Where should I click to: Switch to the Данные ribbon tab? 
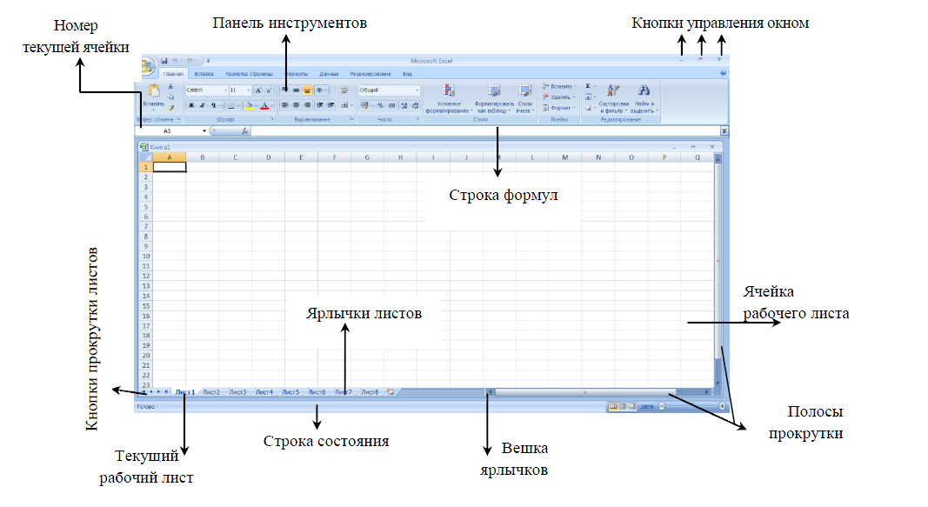(x=329, y=74)
